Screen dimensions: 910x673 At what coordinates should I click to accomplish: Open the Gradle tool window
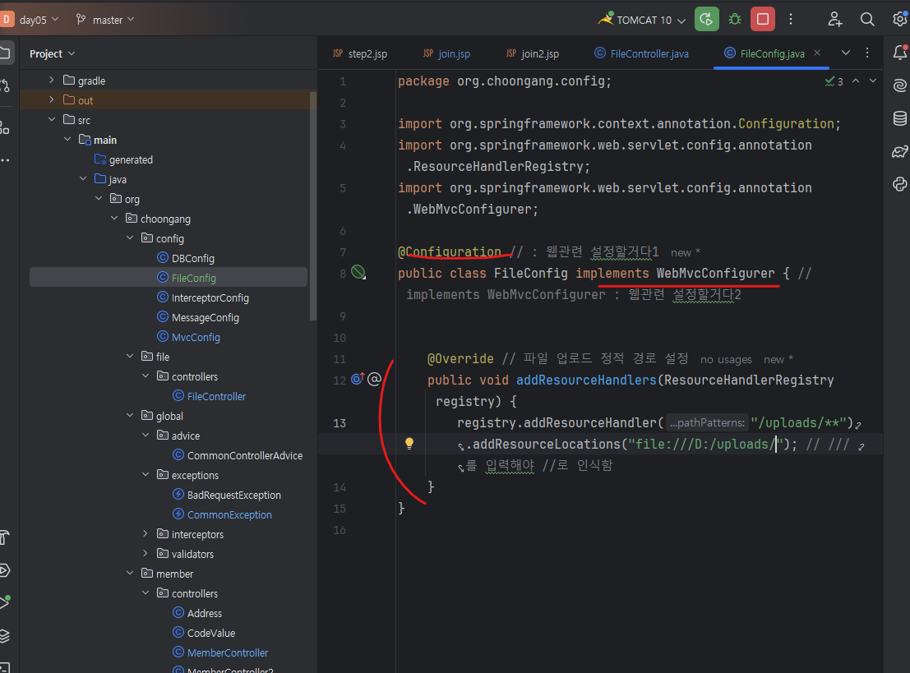coord(899,151)
